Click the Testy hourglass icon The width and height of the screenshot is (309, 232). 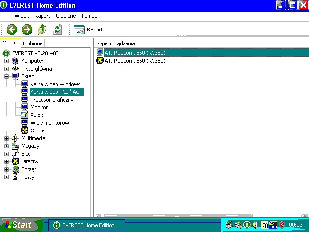[15, 177]
